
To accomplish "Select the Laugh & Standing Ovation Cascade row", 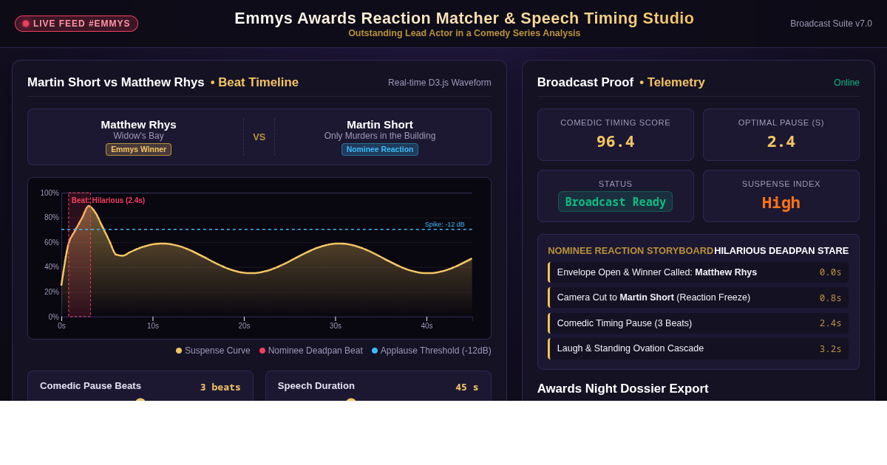I will [x=698, y=348].
